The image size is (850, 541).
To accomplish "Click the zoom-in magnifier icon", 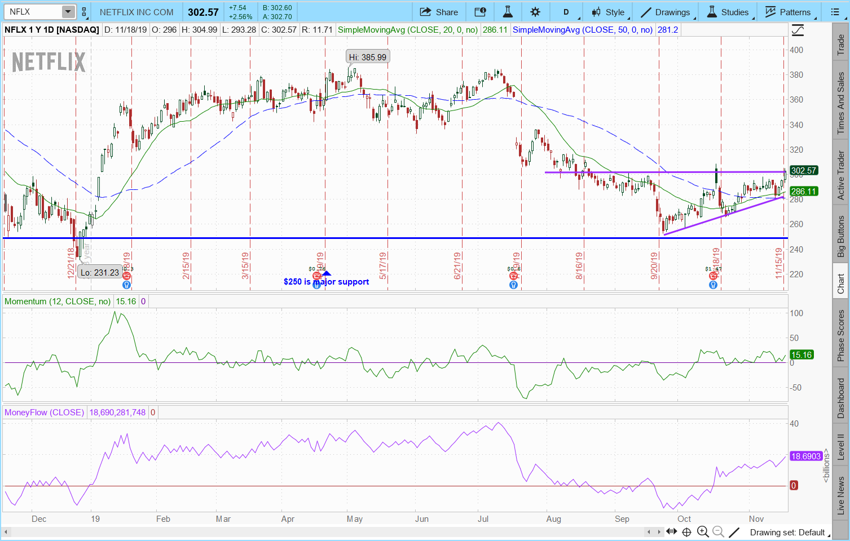I will [x=703, y=531].
